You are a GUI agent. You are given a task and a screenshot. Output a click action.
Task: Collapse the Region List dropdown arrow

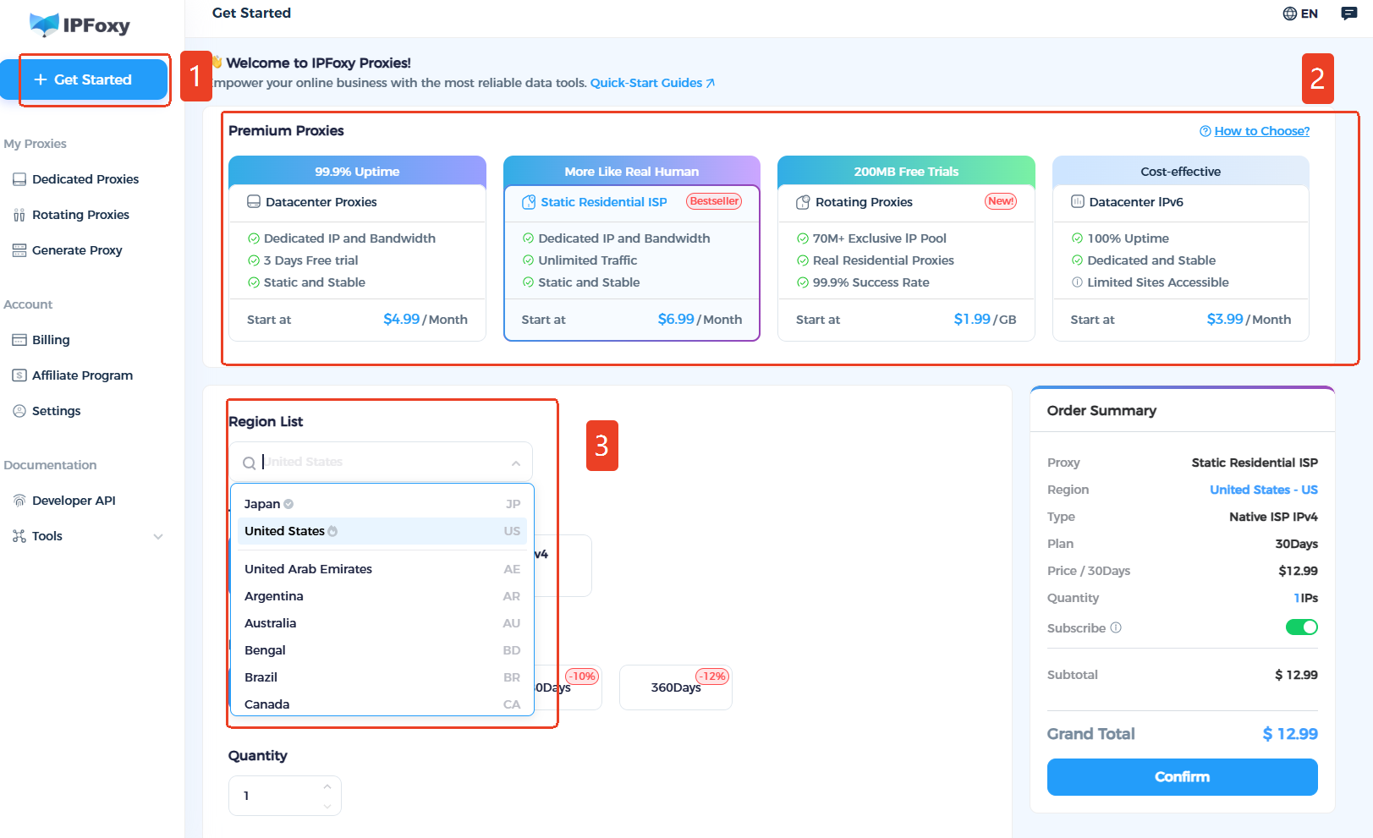[516, 463]
